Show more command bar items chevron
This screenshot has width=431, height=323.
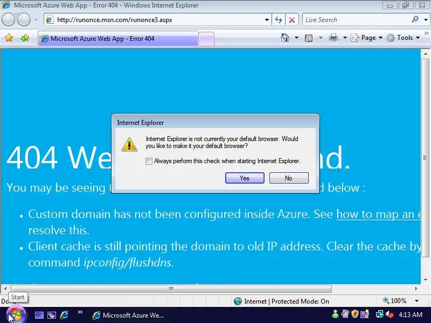pos(426,33)
